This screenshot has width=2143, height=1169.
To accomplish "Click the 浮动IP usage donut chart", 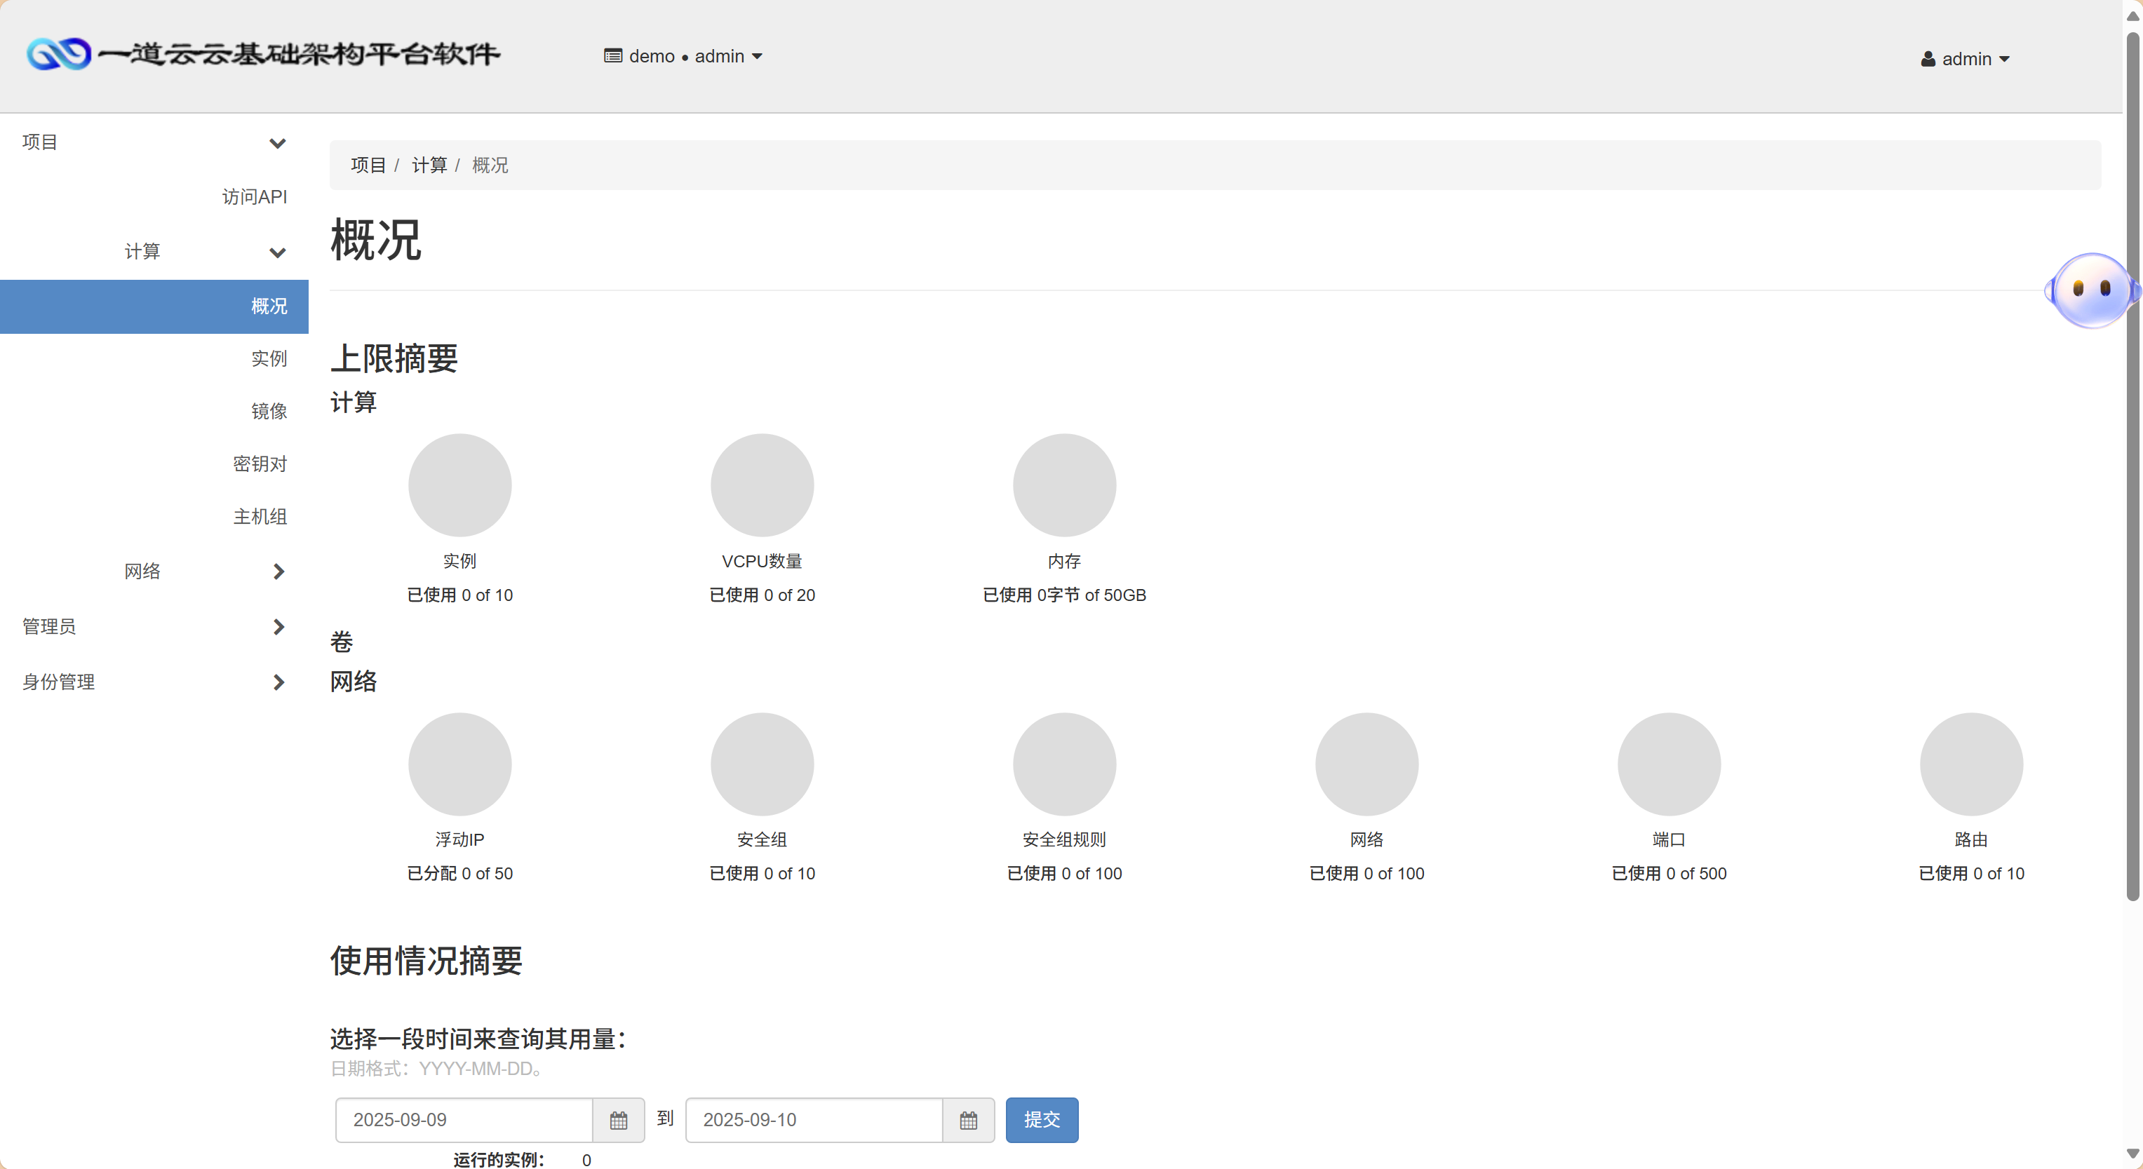I will (x=459, y=763).
